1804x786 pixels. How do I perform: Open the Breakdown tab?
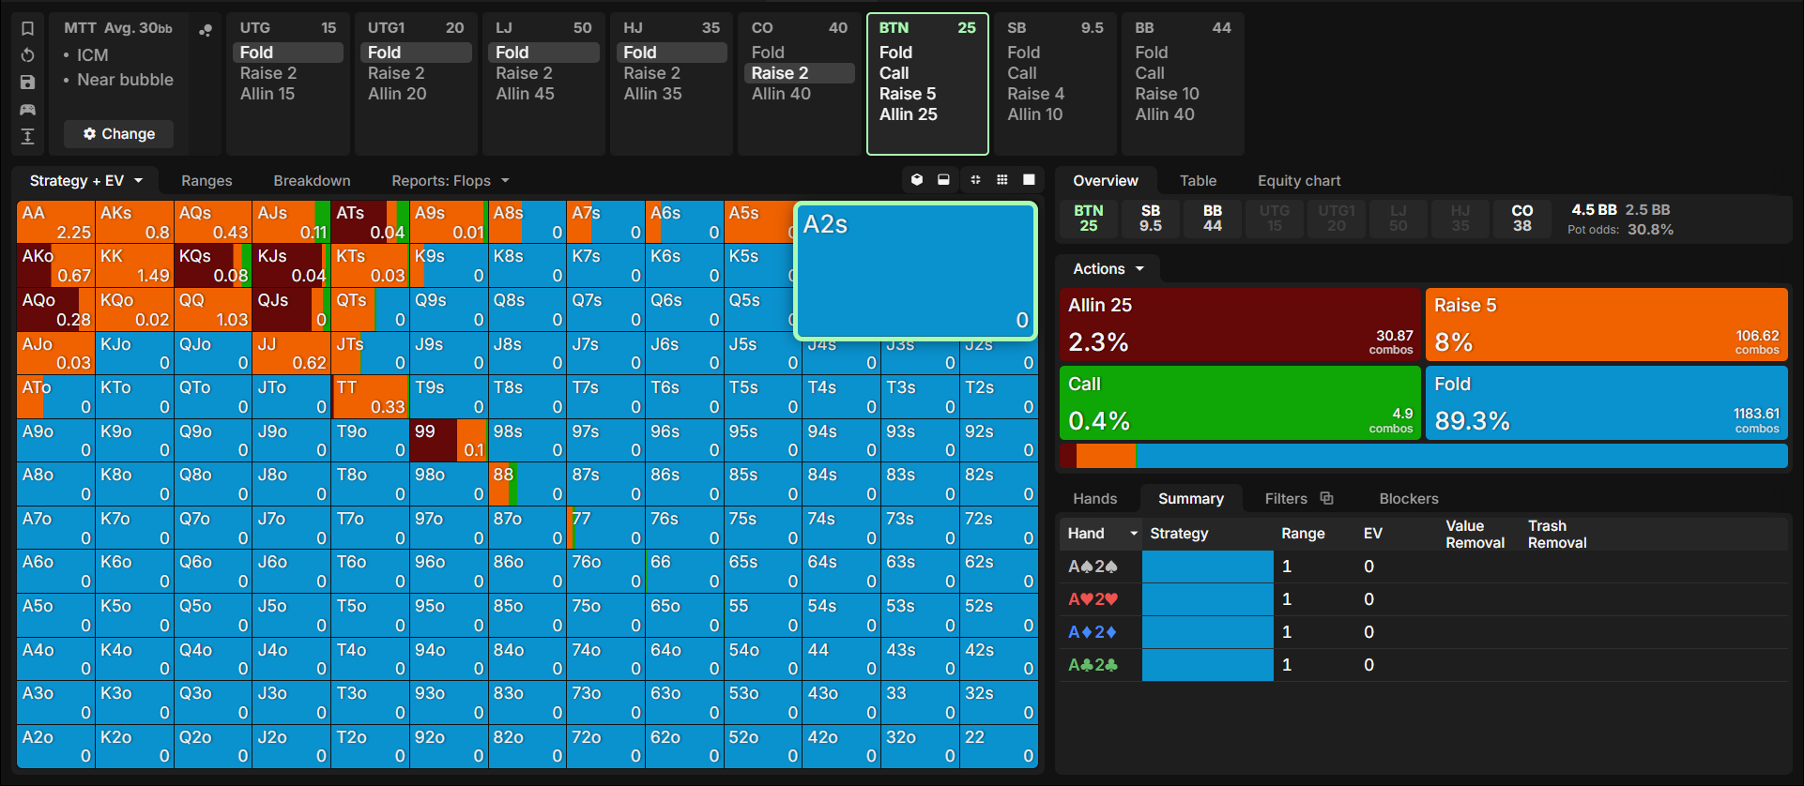(312, 181)
